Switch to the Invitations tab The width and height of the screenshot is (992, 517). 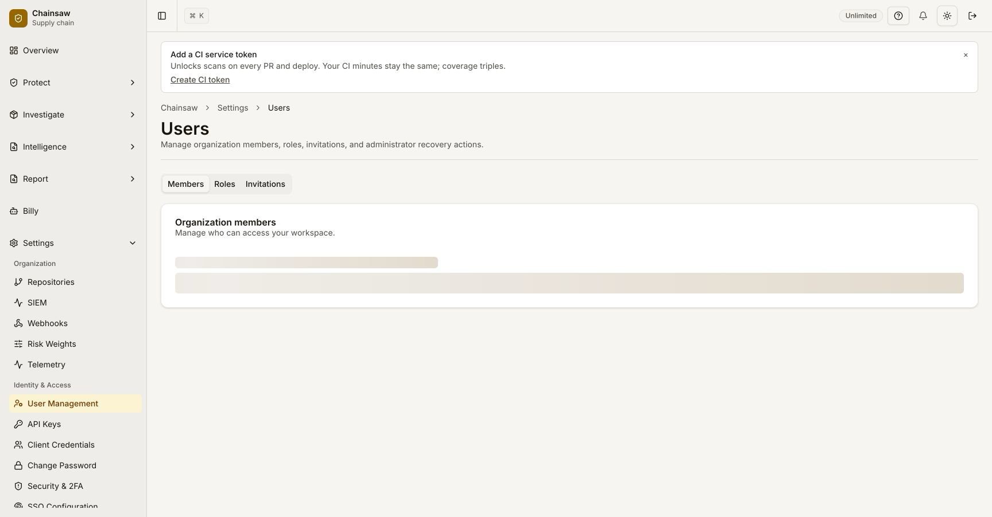(x=265, y=184)
